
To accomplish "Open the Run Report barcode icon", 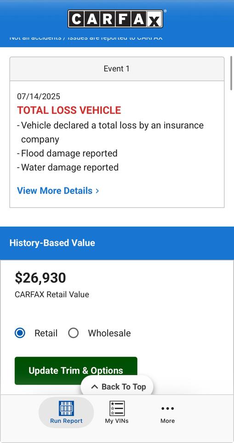I will pyautogui.click(x=67, y=408).
